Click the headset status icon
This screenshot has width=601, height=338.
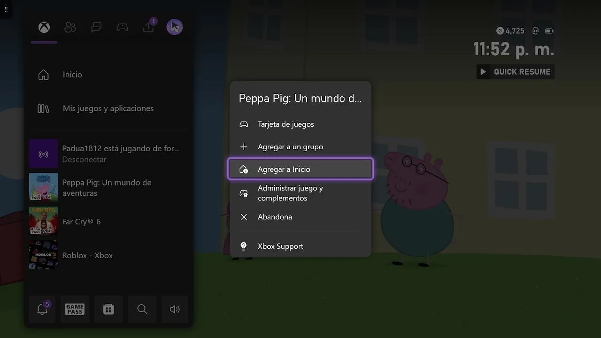pos(535,31)
